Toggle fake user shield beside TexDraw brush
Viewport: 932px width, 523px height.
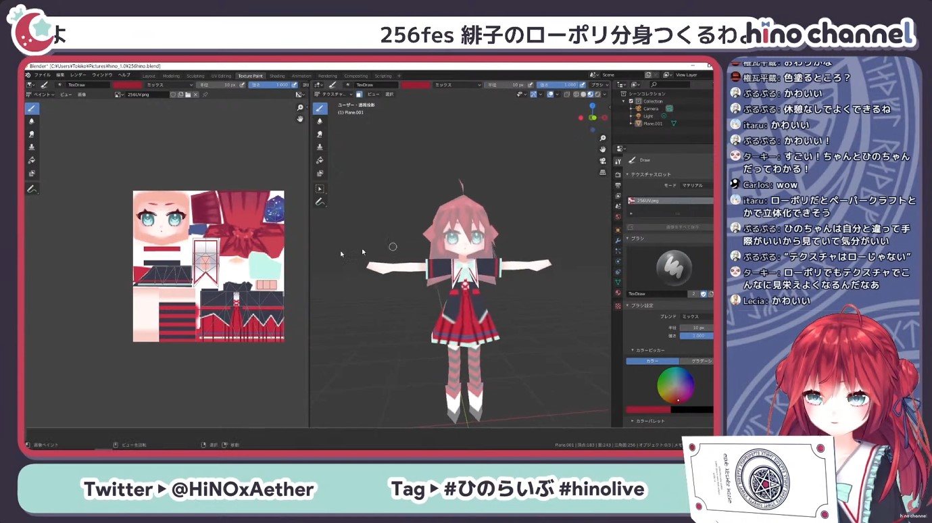(x=704, y=294)
